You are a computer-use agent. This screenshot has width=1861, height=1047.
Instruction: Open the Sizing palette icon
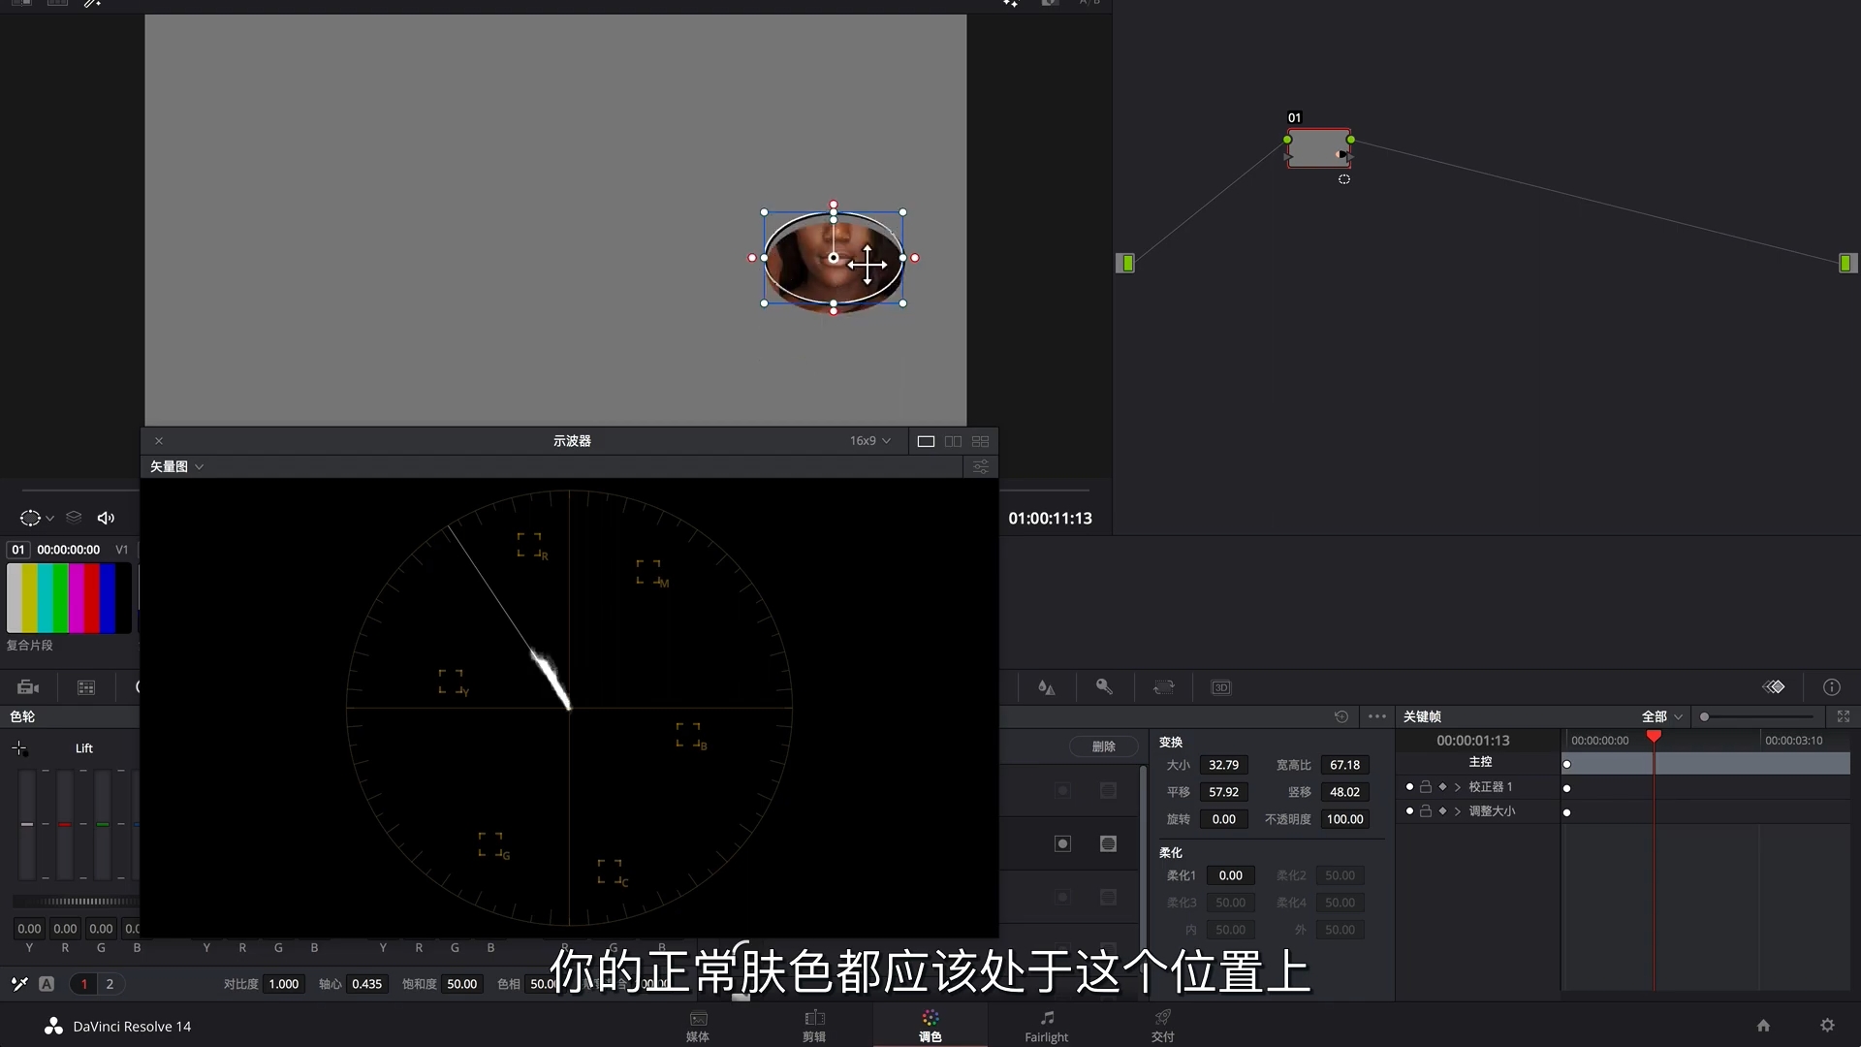[1163, 687]
